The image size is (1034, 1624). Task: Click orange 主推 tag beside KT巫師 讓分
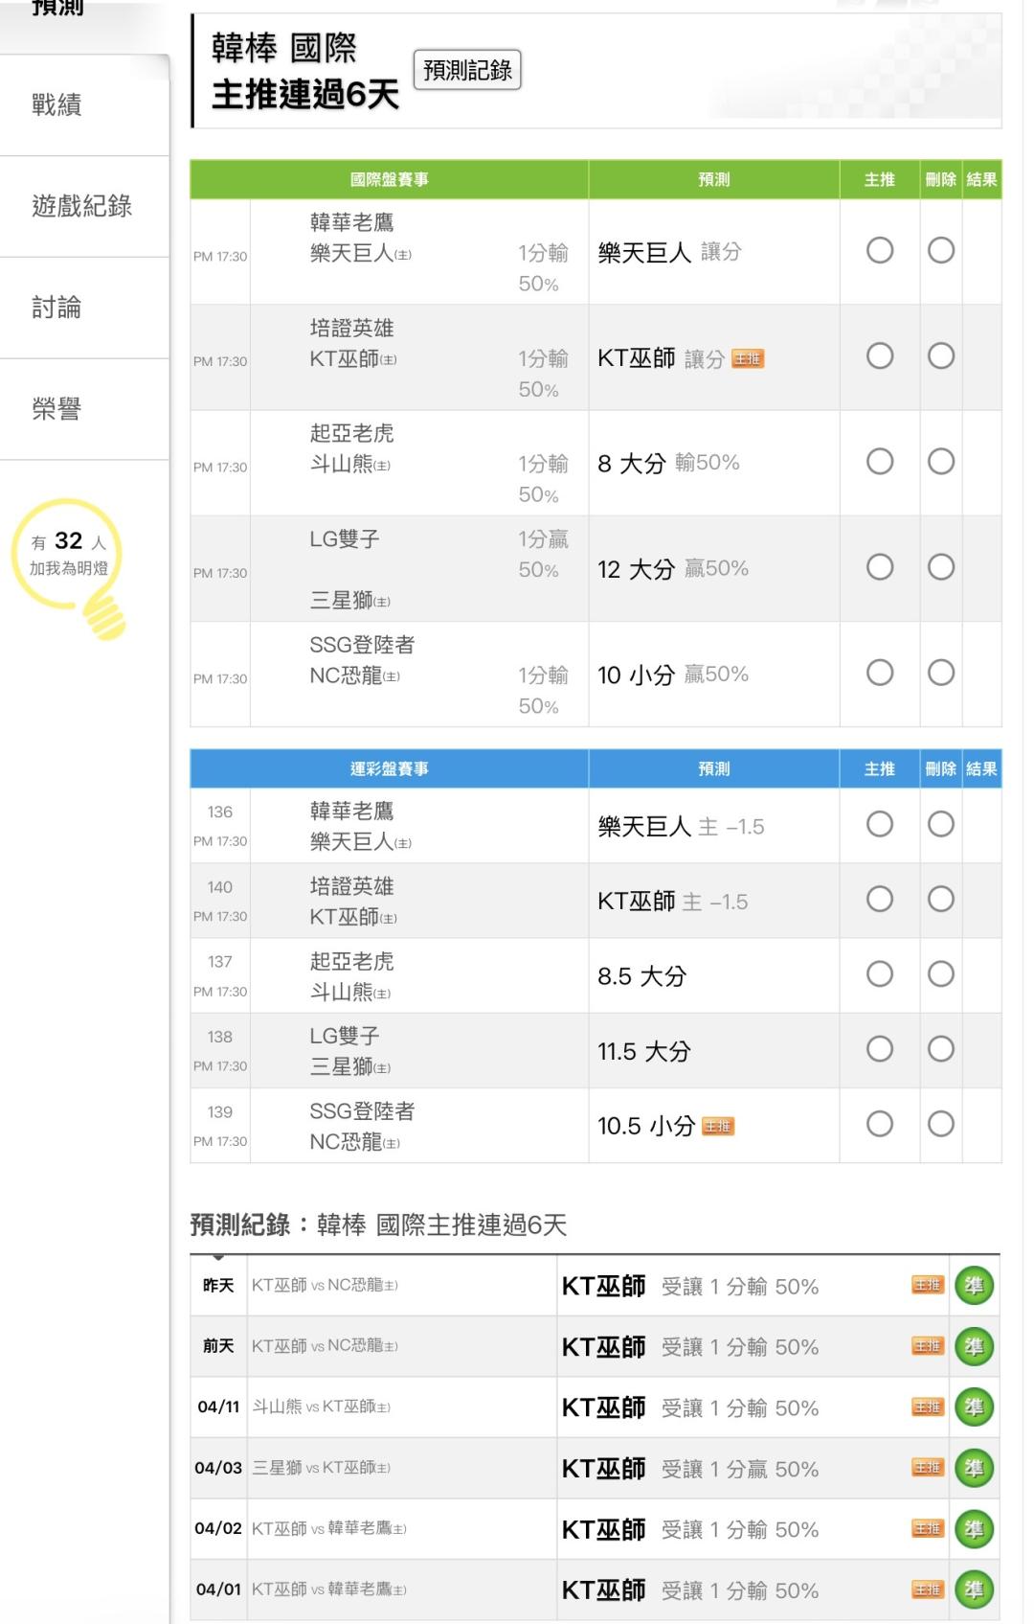pyautogui.click(x=747, y=359)
